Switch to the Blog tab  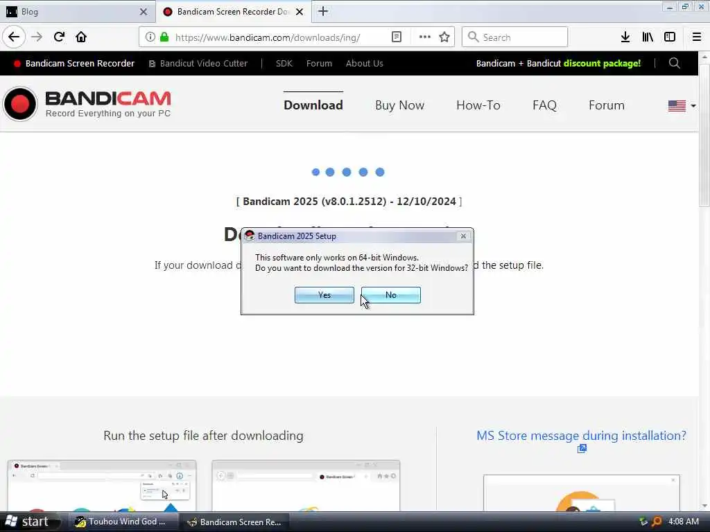coord(77,12)
